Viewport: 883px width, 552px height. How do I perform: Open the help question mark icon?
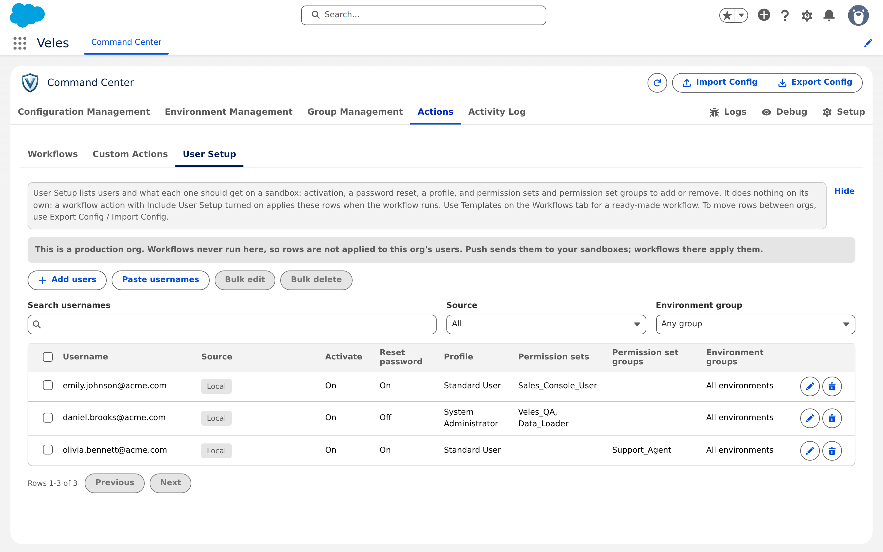coord(785,15)
